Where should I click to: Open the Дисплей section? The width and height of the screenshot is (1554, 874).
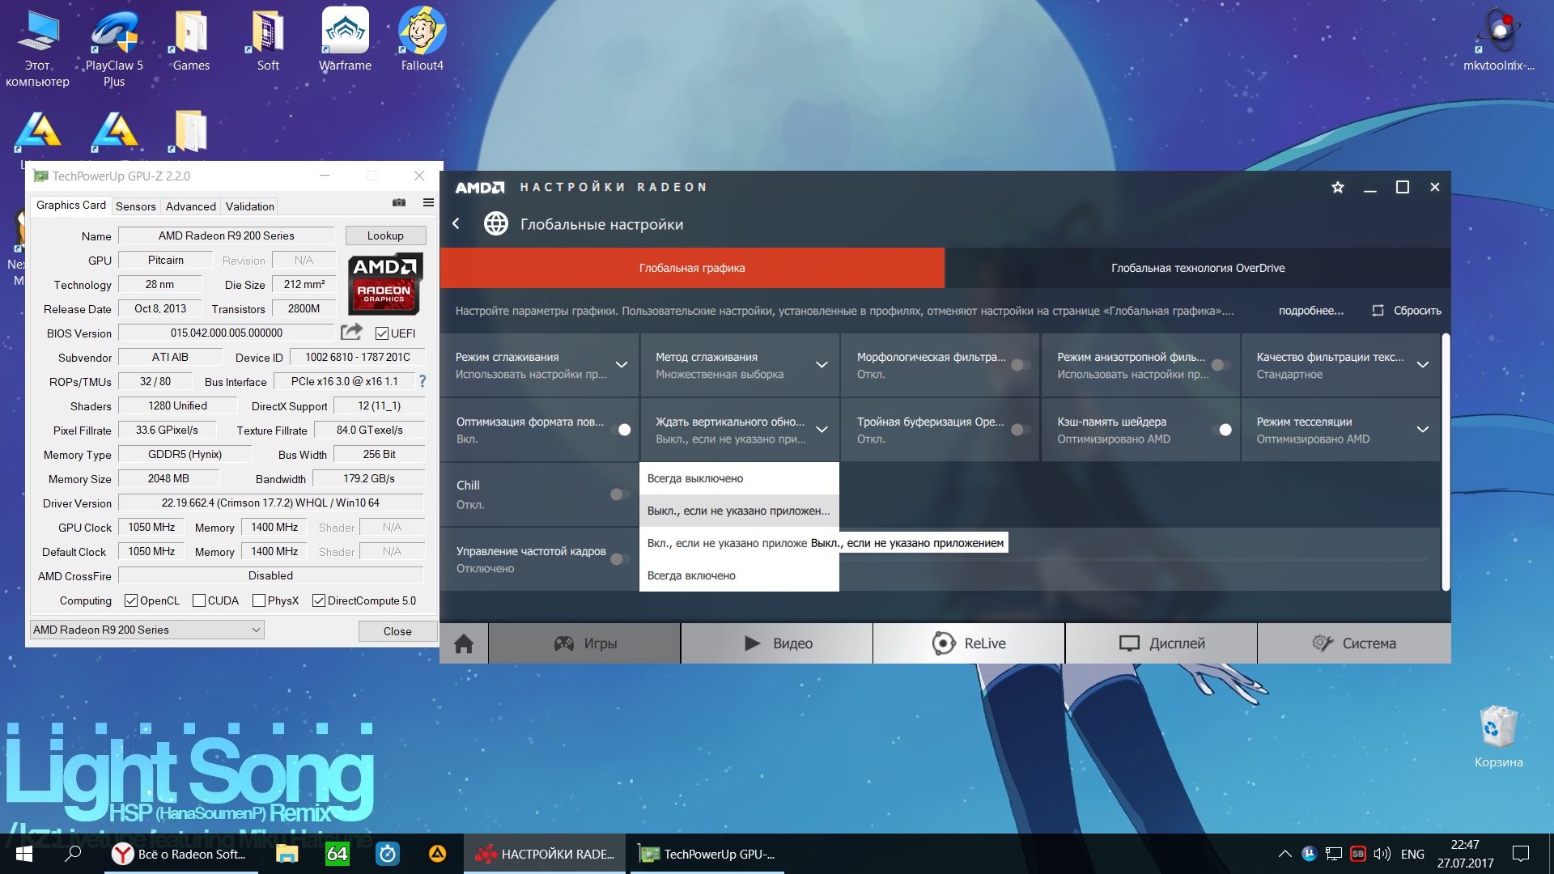[x=1161, y=643]
